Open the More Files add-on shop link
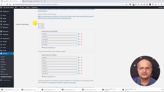 point(63,83)
